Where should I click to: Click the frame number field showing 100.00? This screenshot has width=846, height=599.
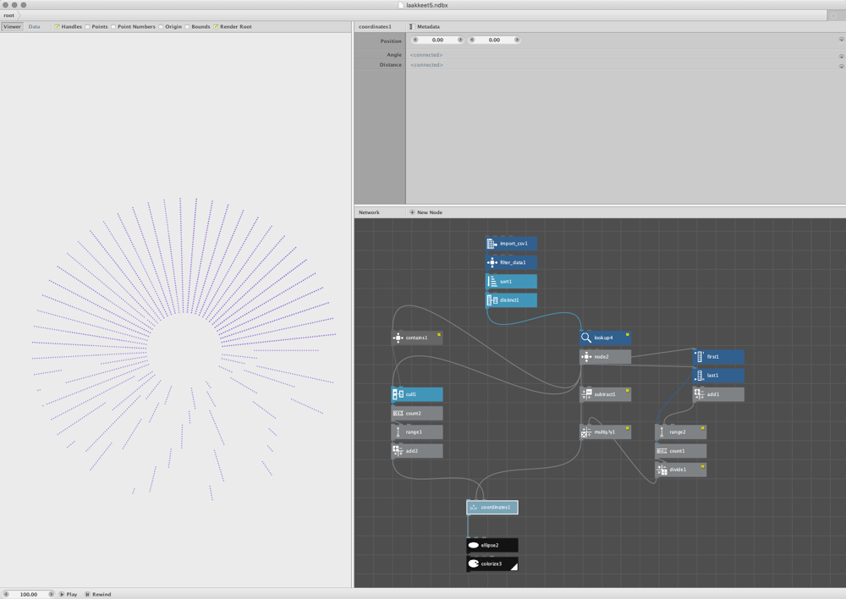(x=29, y=594)
